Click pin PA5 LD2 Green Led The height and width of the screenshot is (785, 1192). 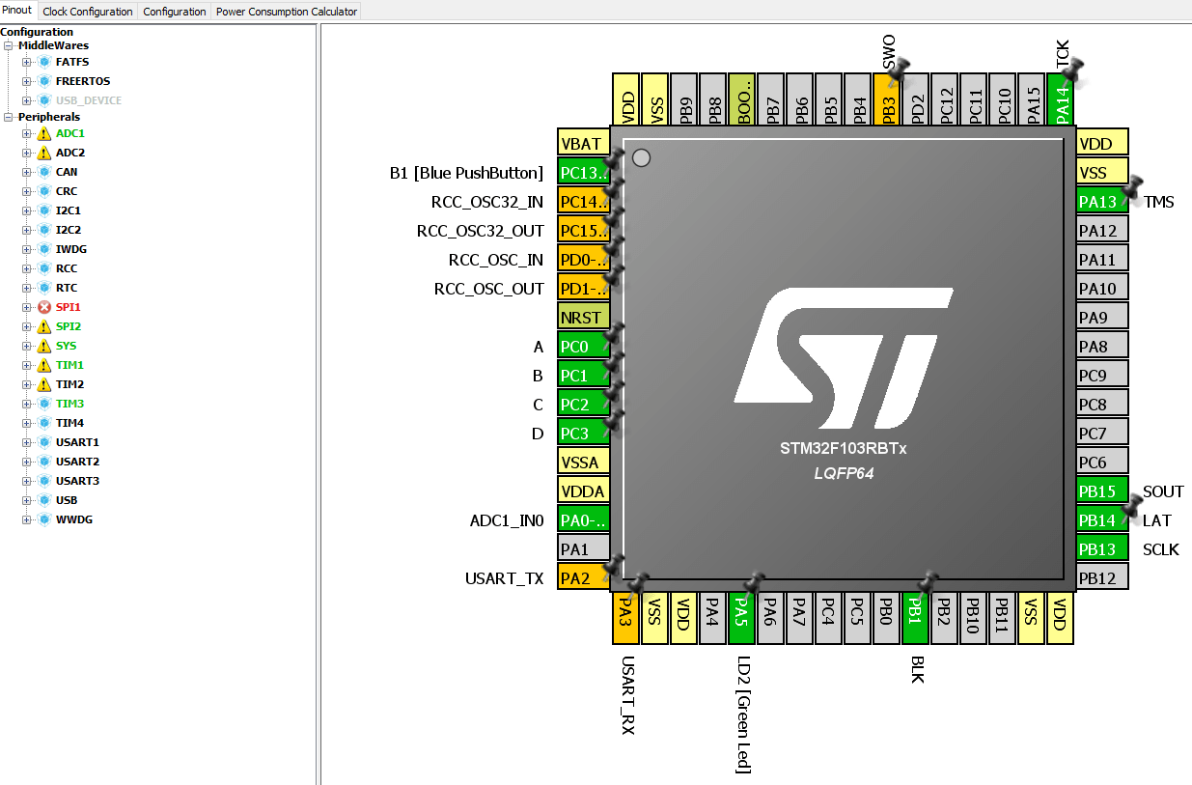coord(741,618)
